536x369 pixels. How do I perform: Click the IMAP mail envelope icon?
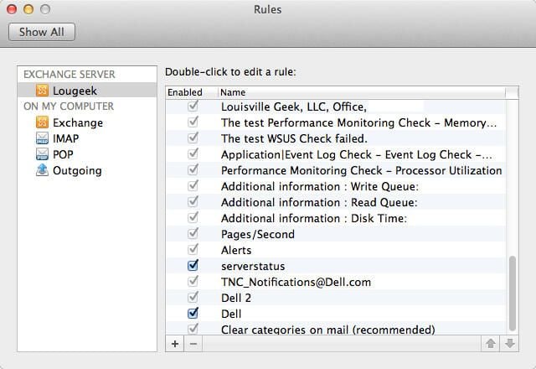(x=42, y=138)
